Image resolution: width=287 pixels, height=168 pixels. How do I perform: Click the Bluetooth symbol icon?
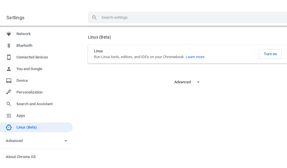(x=9, y=46)
